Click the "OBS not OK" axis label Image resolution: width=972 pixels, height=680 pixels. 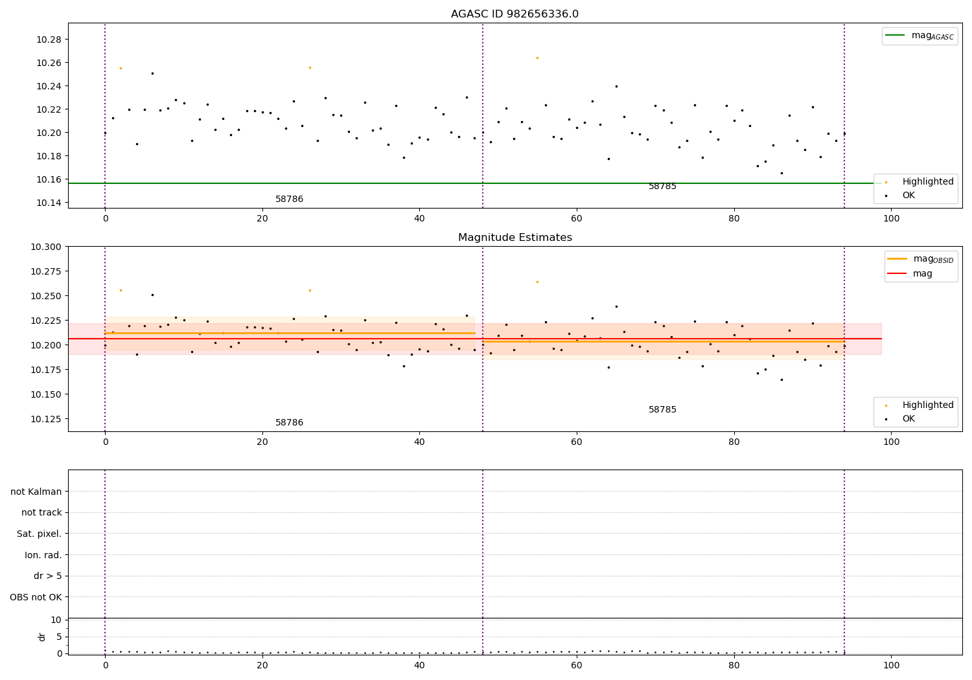(x=36, y=597)
